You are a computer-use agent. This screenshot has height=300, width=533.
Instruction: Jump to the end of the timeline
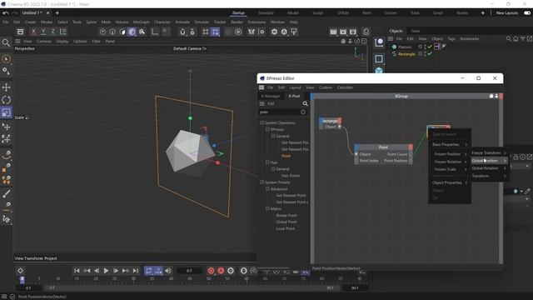point(135,271)
